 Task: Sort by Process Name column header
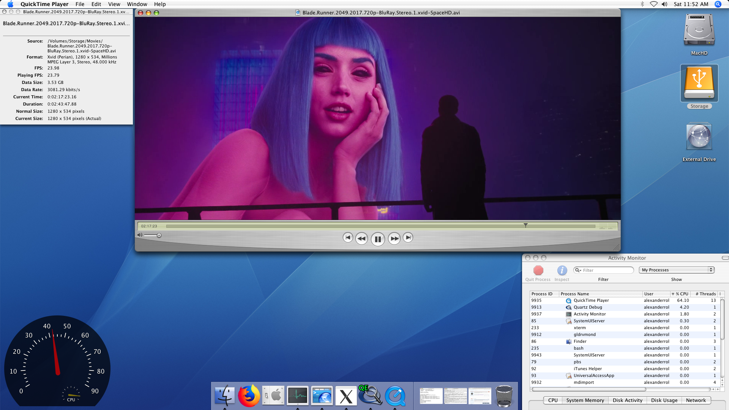(601, 294)
